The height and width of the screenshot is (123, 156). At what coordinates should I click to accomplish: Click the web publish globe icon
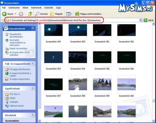pyautogui.click(x=7, y=73)
